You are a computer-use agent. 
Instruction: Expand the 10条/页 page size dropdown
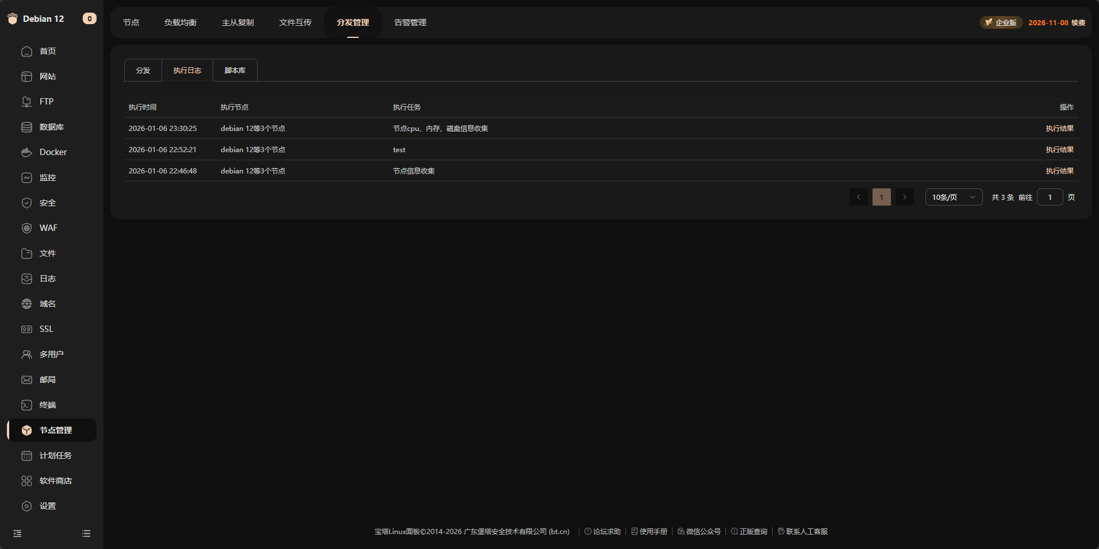pos(954,197)
